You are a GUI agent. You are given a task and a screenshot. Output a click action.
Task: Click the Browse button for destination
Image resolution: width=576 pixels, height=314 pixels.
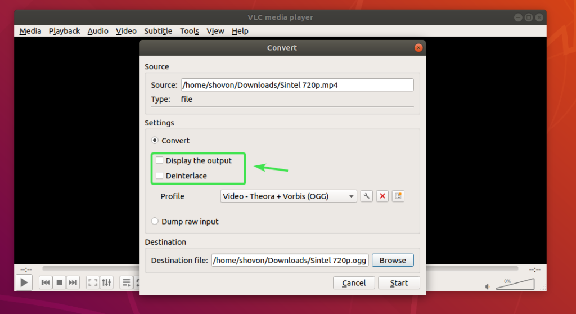click(393, 260)
